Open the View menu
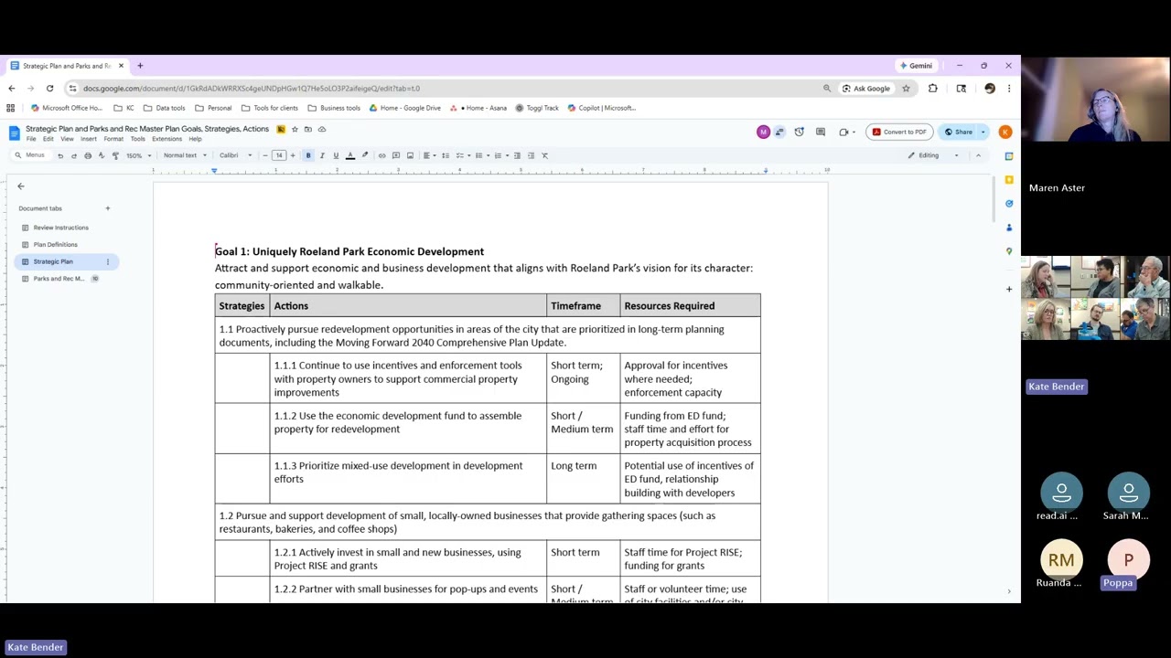The width and height of the screenshot is (1171, 658). [67, 139]
